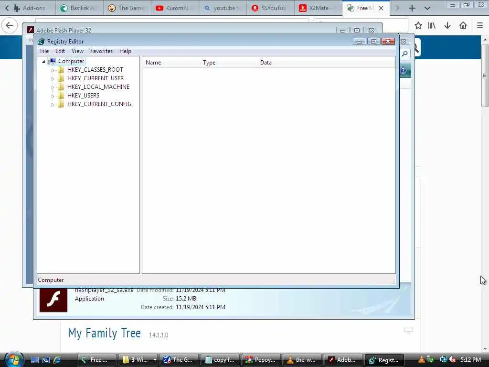Select HKEY_CLASSES_ROOT in the tree
489x367 pixels.
point(95,70)
